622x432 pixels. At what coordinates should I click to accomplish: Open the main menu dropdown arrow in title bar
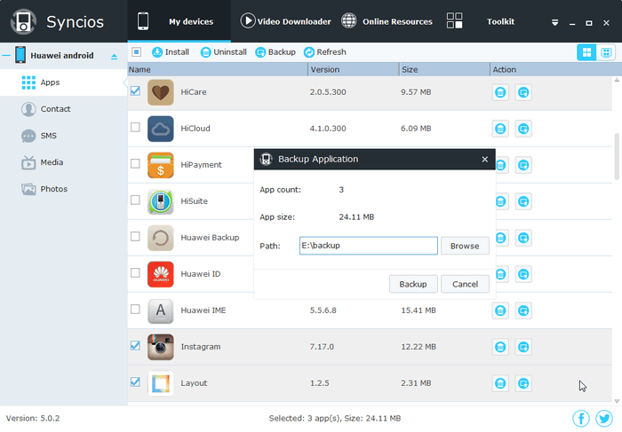pyautogui.click(x=555, y=23)
